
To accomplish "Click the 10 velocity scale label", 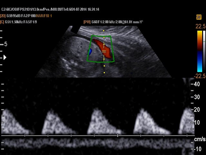I will click(x=197, y=123).
